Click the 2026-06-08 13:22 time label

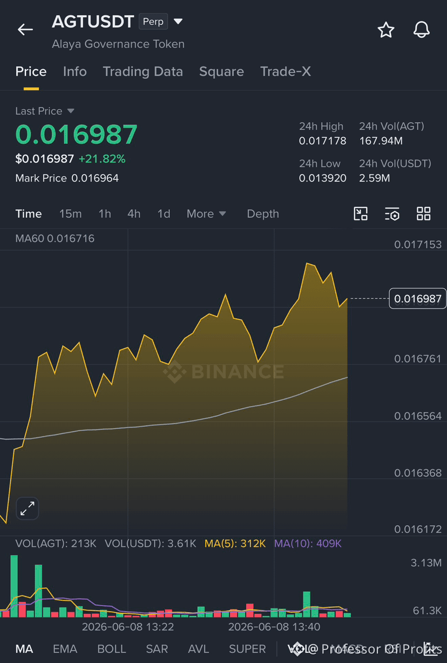tap(128, 627)
